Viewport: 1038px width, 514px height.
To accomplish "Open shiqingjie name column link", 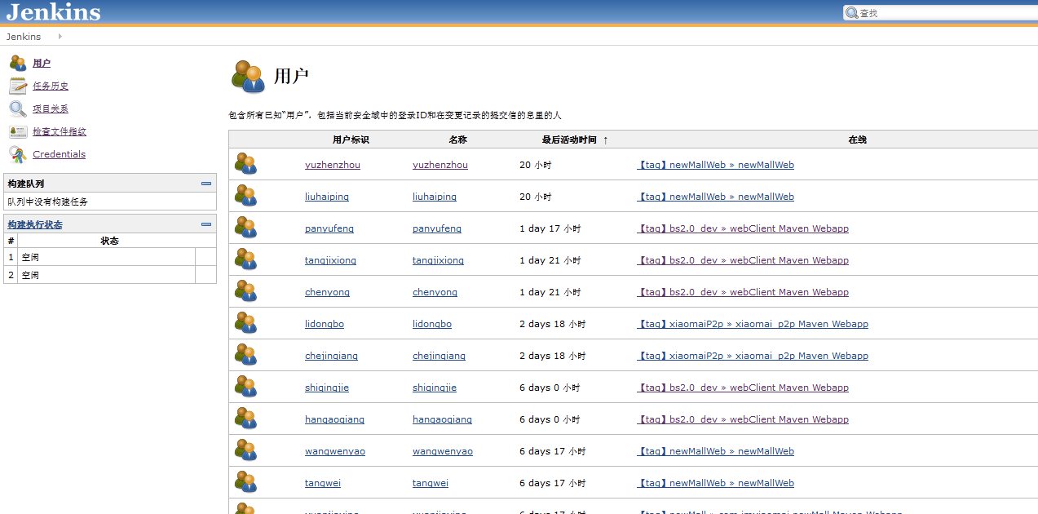I will pyautogui.click(x=435, y=388).
